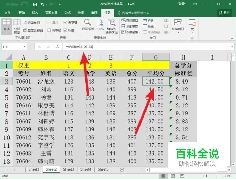Screen dimensions: 236x179
Task: Open Customize Quick Access Toolbar dropdown
Action: pyautogui.click(x=60, y=4)
